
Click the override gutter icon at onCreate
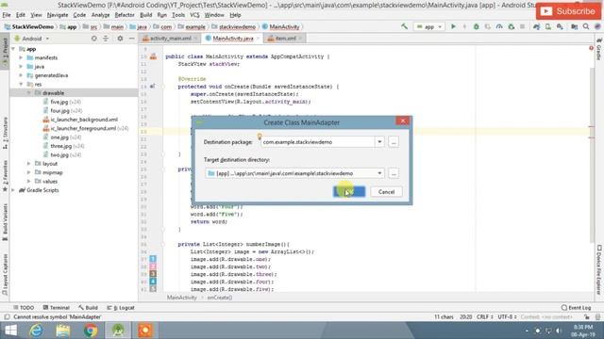[x=153, y=87]
